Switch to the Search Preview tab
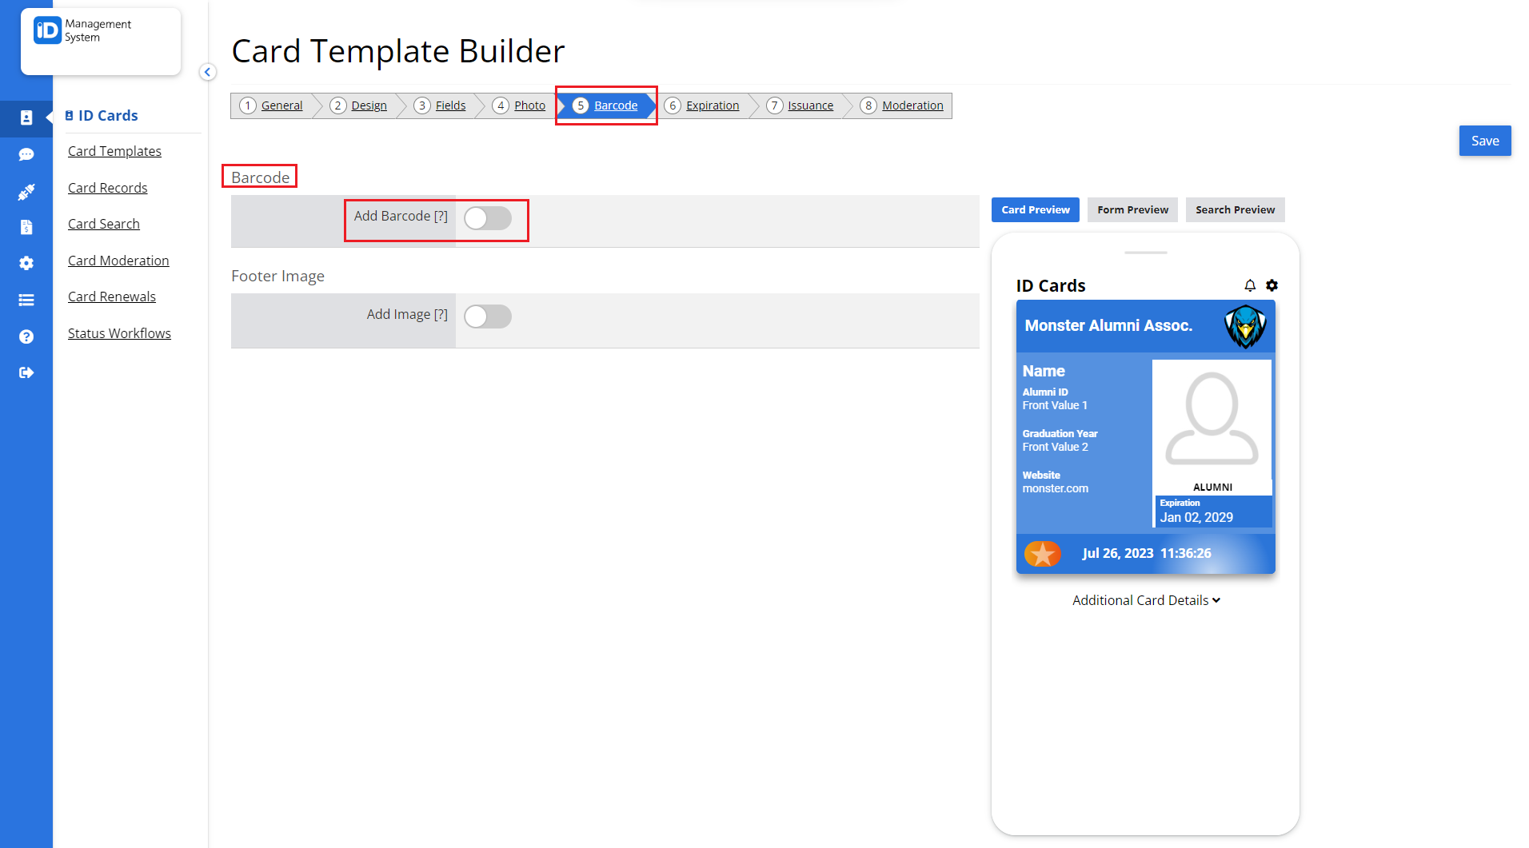Viewport: 1529px width, 848px height. coord(1235,209)
